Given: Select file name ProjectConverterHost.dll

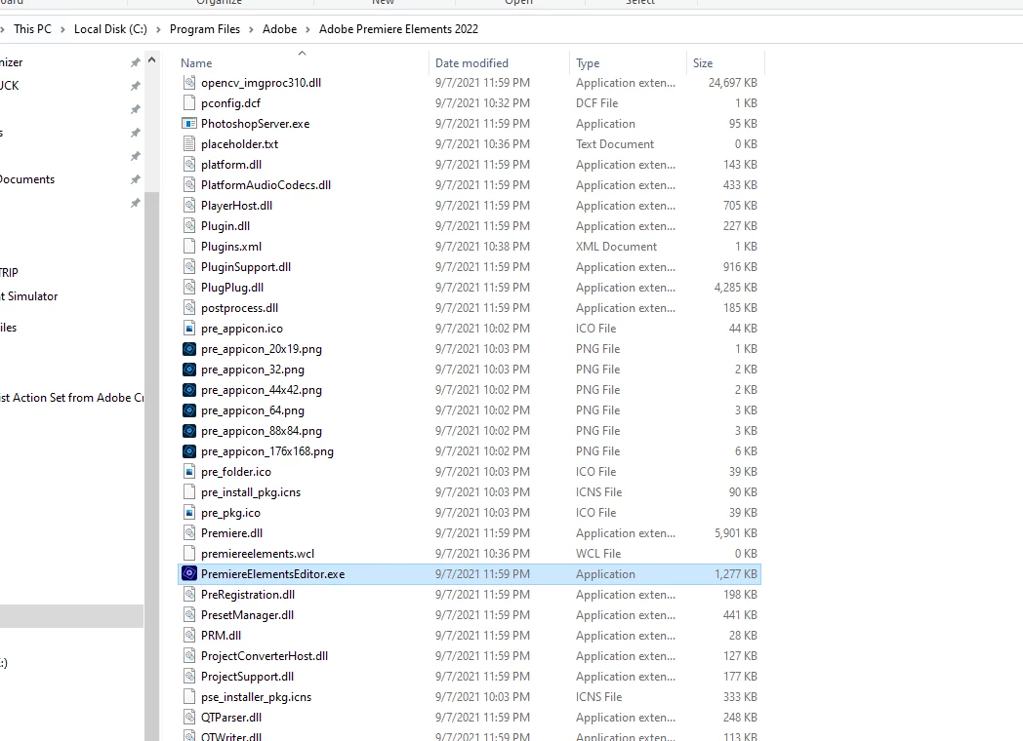Looking at the screenshot, I should [265, 655].
